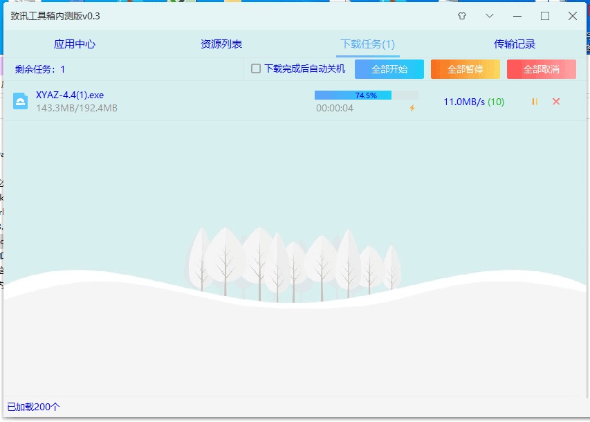Viewport: 590px width, 422px height.
Task: Open the skin/theme shirt icon in title bar
Action: coord(461,15)
